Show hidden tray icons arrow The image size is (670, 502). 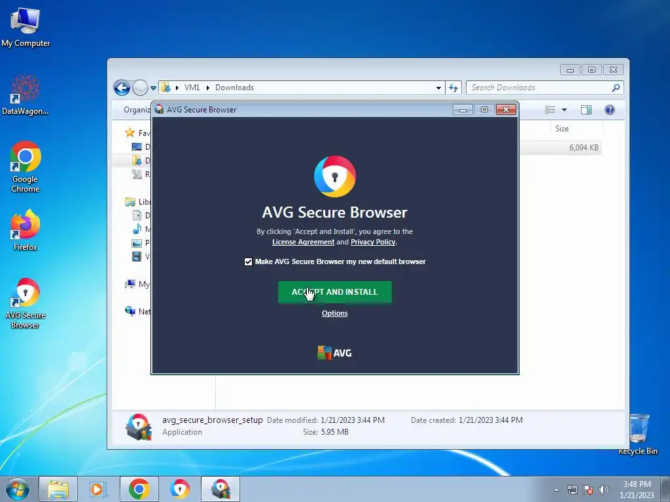556,490
